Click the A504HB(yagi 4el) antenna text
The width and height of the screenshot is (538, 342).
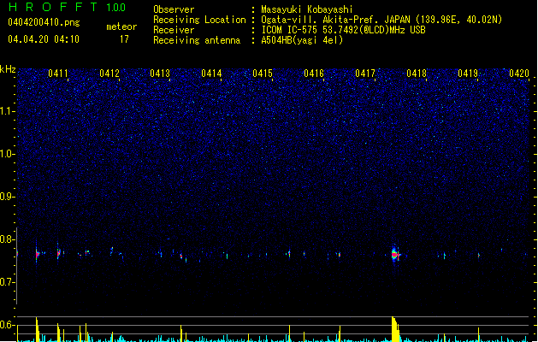tap(302, 40)
